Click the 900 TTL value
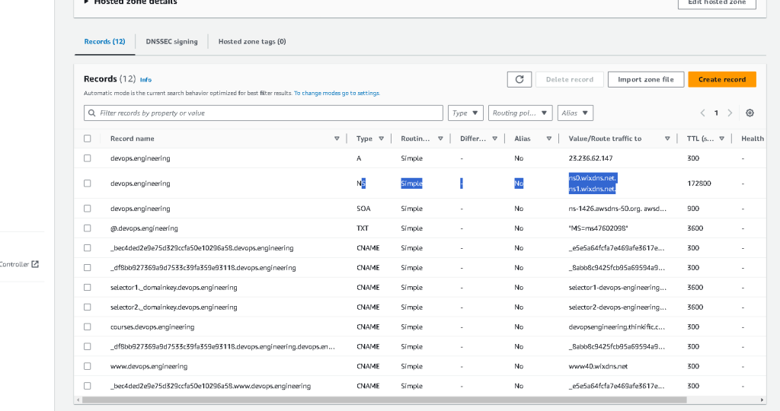Image resolution: width=780 pixels, height=411 pixels. click(x=693, y=209)
